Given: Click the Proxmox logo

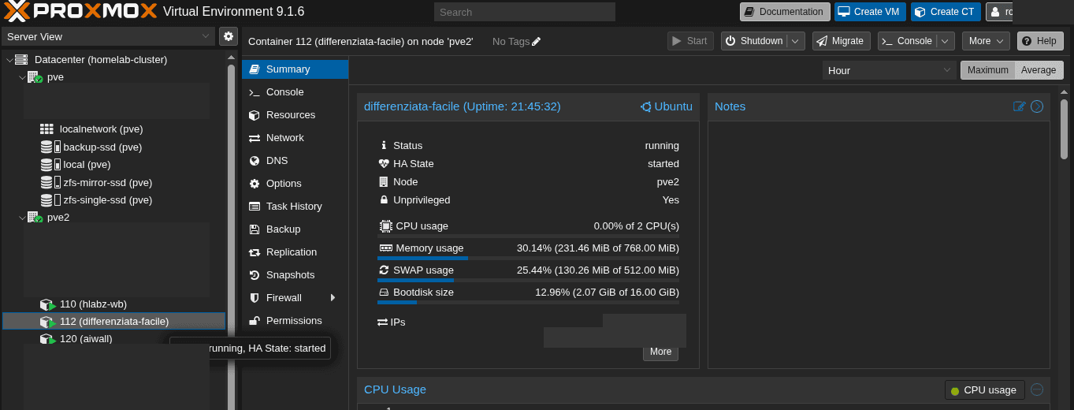Looking at the screenshot, I should tap(79, 11).
